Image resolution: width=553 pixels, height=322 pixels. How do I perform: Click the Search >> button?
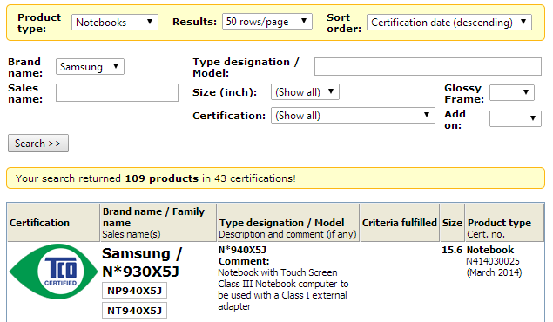38,144
